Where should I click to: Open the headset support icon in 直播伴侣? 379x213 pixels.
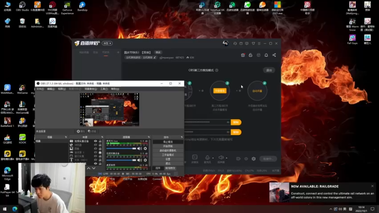(x=235, y=44)
